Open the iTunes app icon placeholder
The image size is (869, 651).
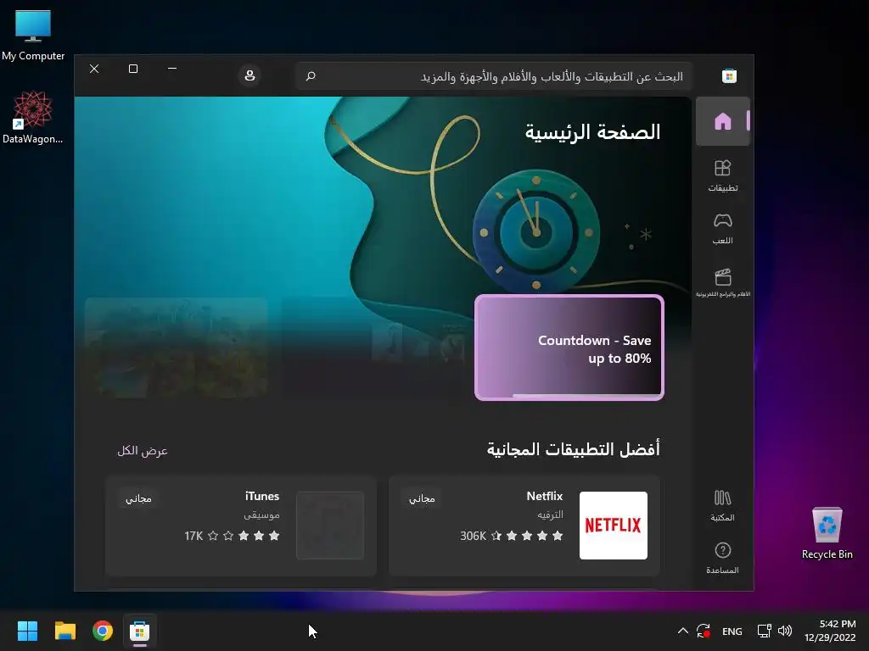tap(330, 526)
